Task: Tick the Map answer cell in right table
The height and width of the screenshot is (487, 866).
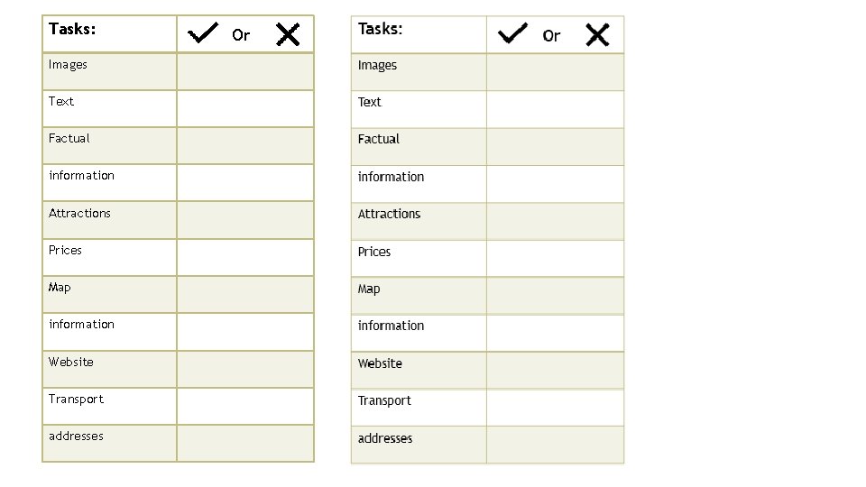Action: [555, 296]
